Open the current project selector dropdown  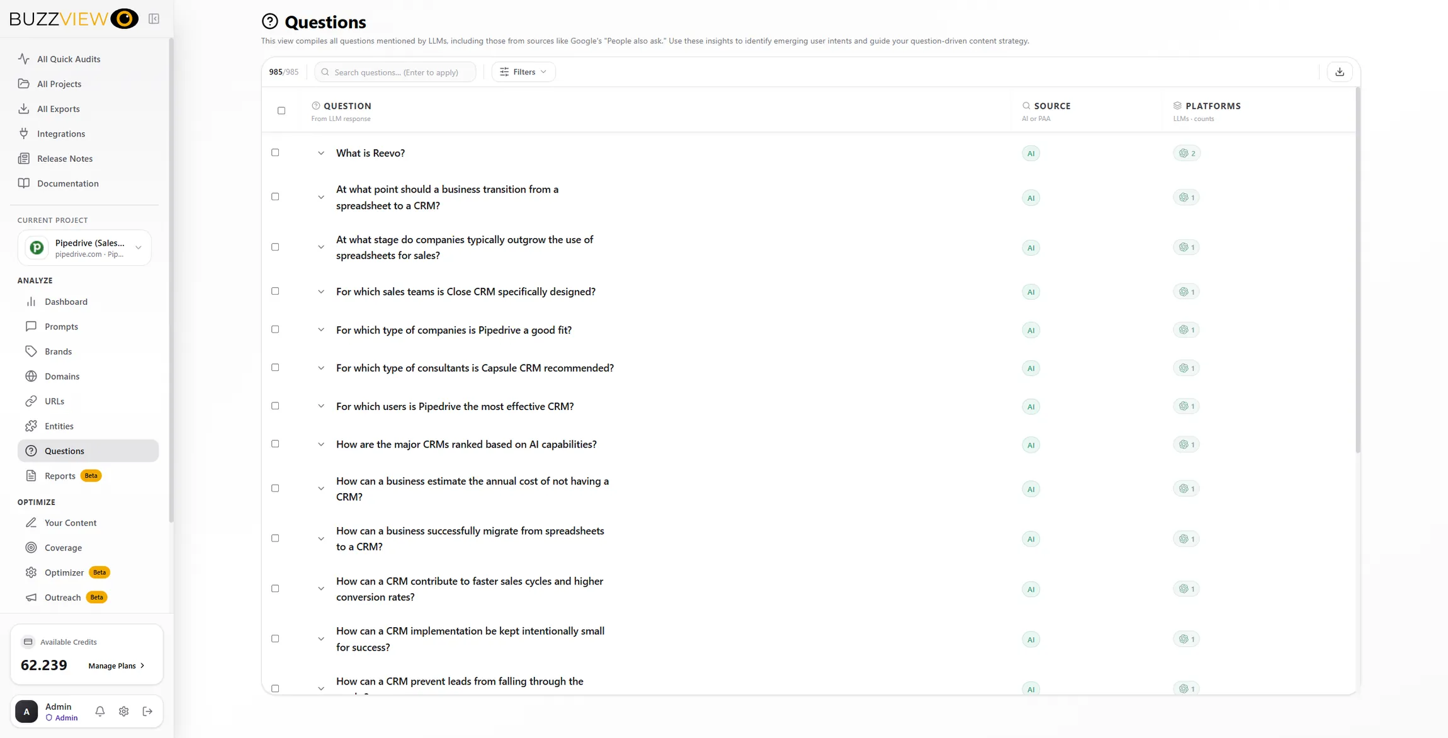[84, 248]
